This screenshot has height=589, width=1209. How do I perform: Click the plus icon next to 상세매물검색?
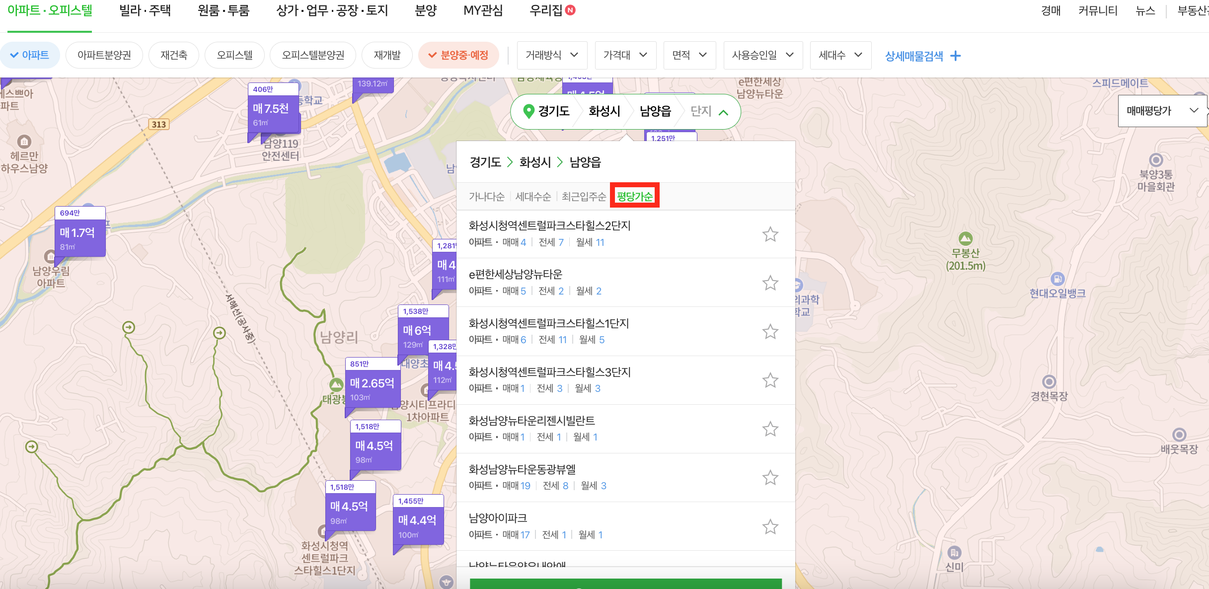pos(955,56)
